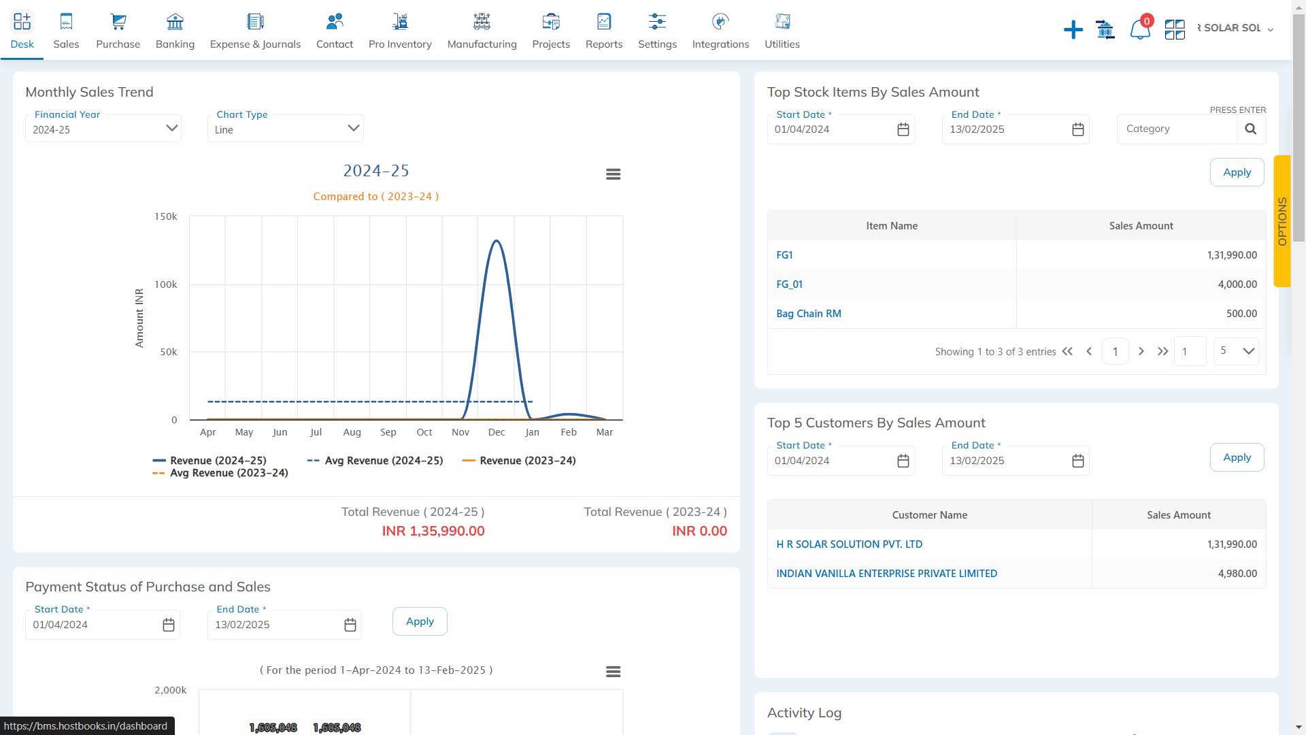Go to last page of stock items
Viewport: 1306px width, 735px height.
[x=1162, y=351]
